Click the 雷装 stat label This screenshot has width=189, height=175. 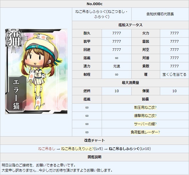click(146, 42)
